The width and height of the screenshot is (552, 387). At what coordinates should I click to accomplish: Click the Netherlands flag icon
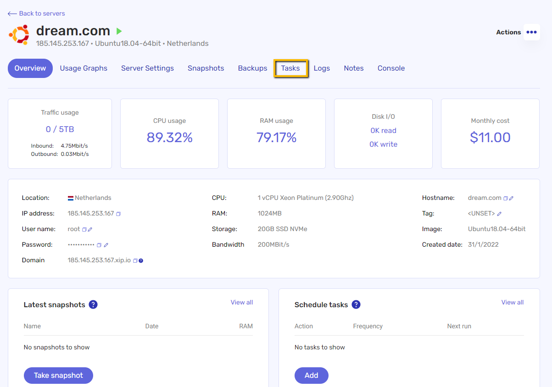71,198
